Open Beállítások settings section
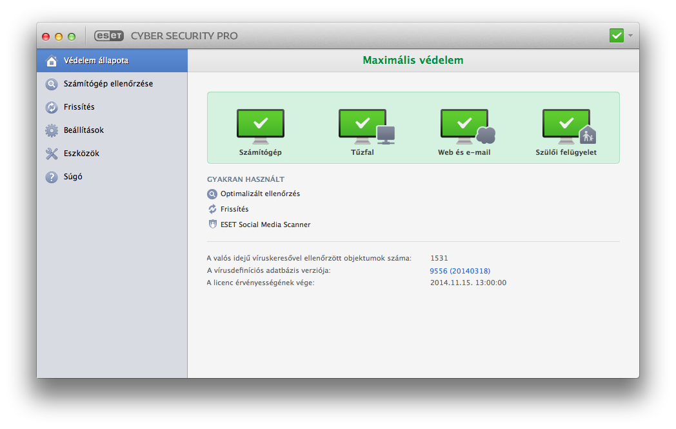The height and width of the screenshot is (429, 676). point(112,130)
